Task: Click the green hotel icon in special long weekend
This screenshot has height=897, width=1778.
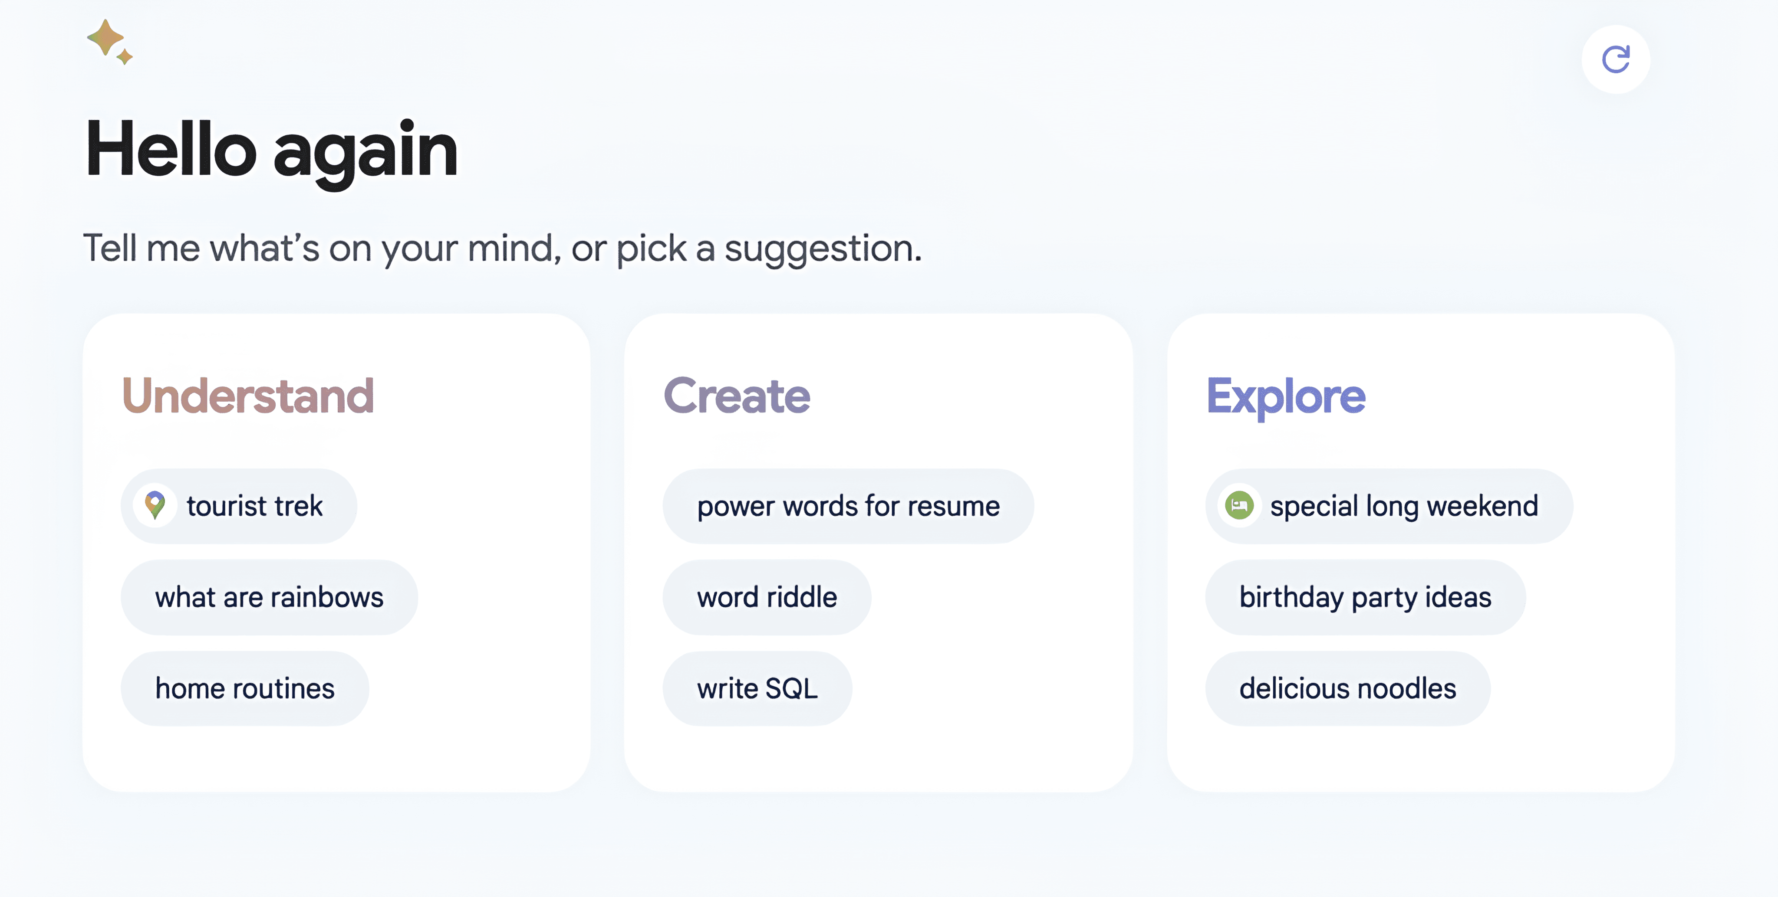Action: pos(1239,505)
